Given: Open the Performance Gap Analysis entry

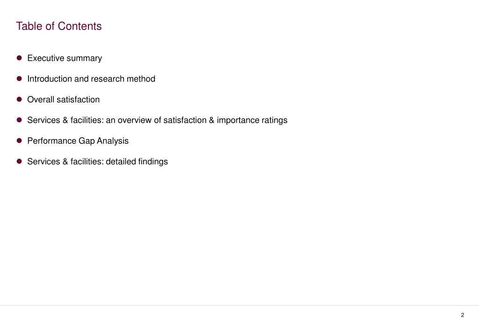Looking at the screenshot, I should 78,141.
